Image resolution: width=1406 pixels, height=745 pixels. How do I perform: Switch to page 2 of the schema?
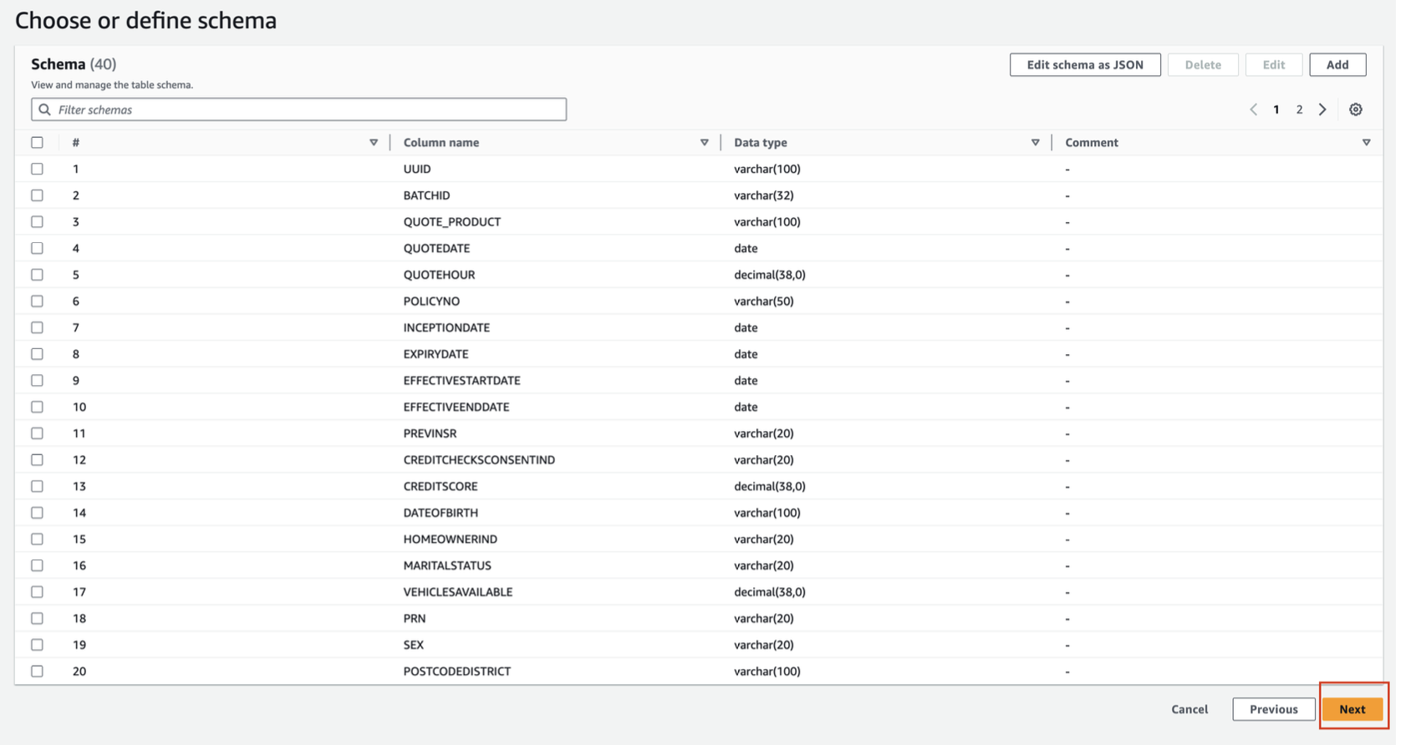pyautogui.click(x=1299, y=109)
